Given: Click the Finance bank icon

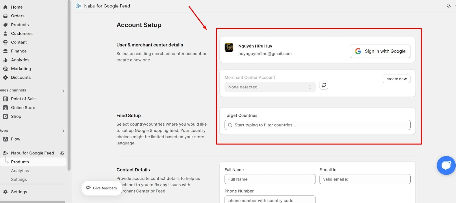Looking at the screenshot, I should coord(5,51).
